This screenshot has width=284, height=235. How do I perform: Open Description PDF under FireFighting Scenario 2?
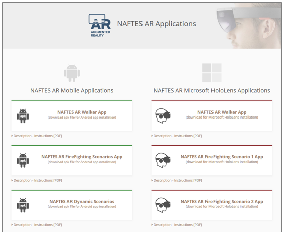(177, 225)
